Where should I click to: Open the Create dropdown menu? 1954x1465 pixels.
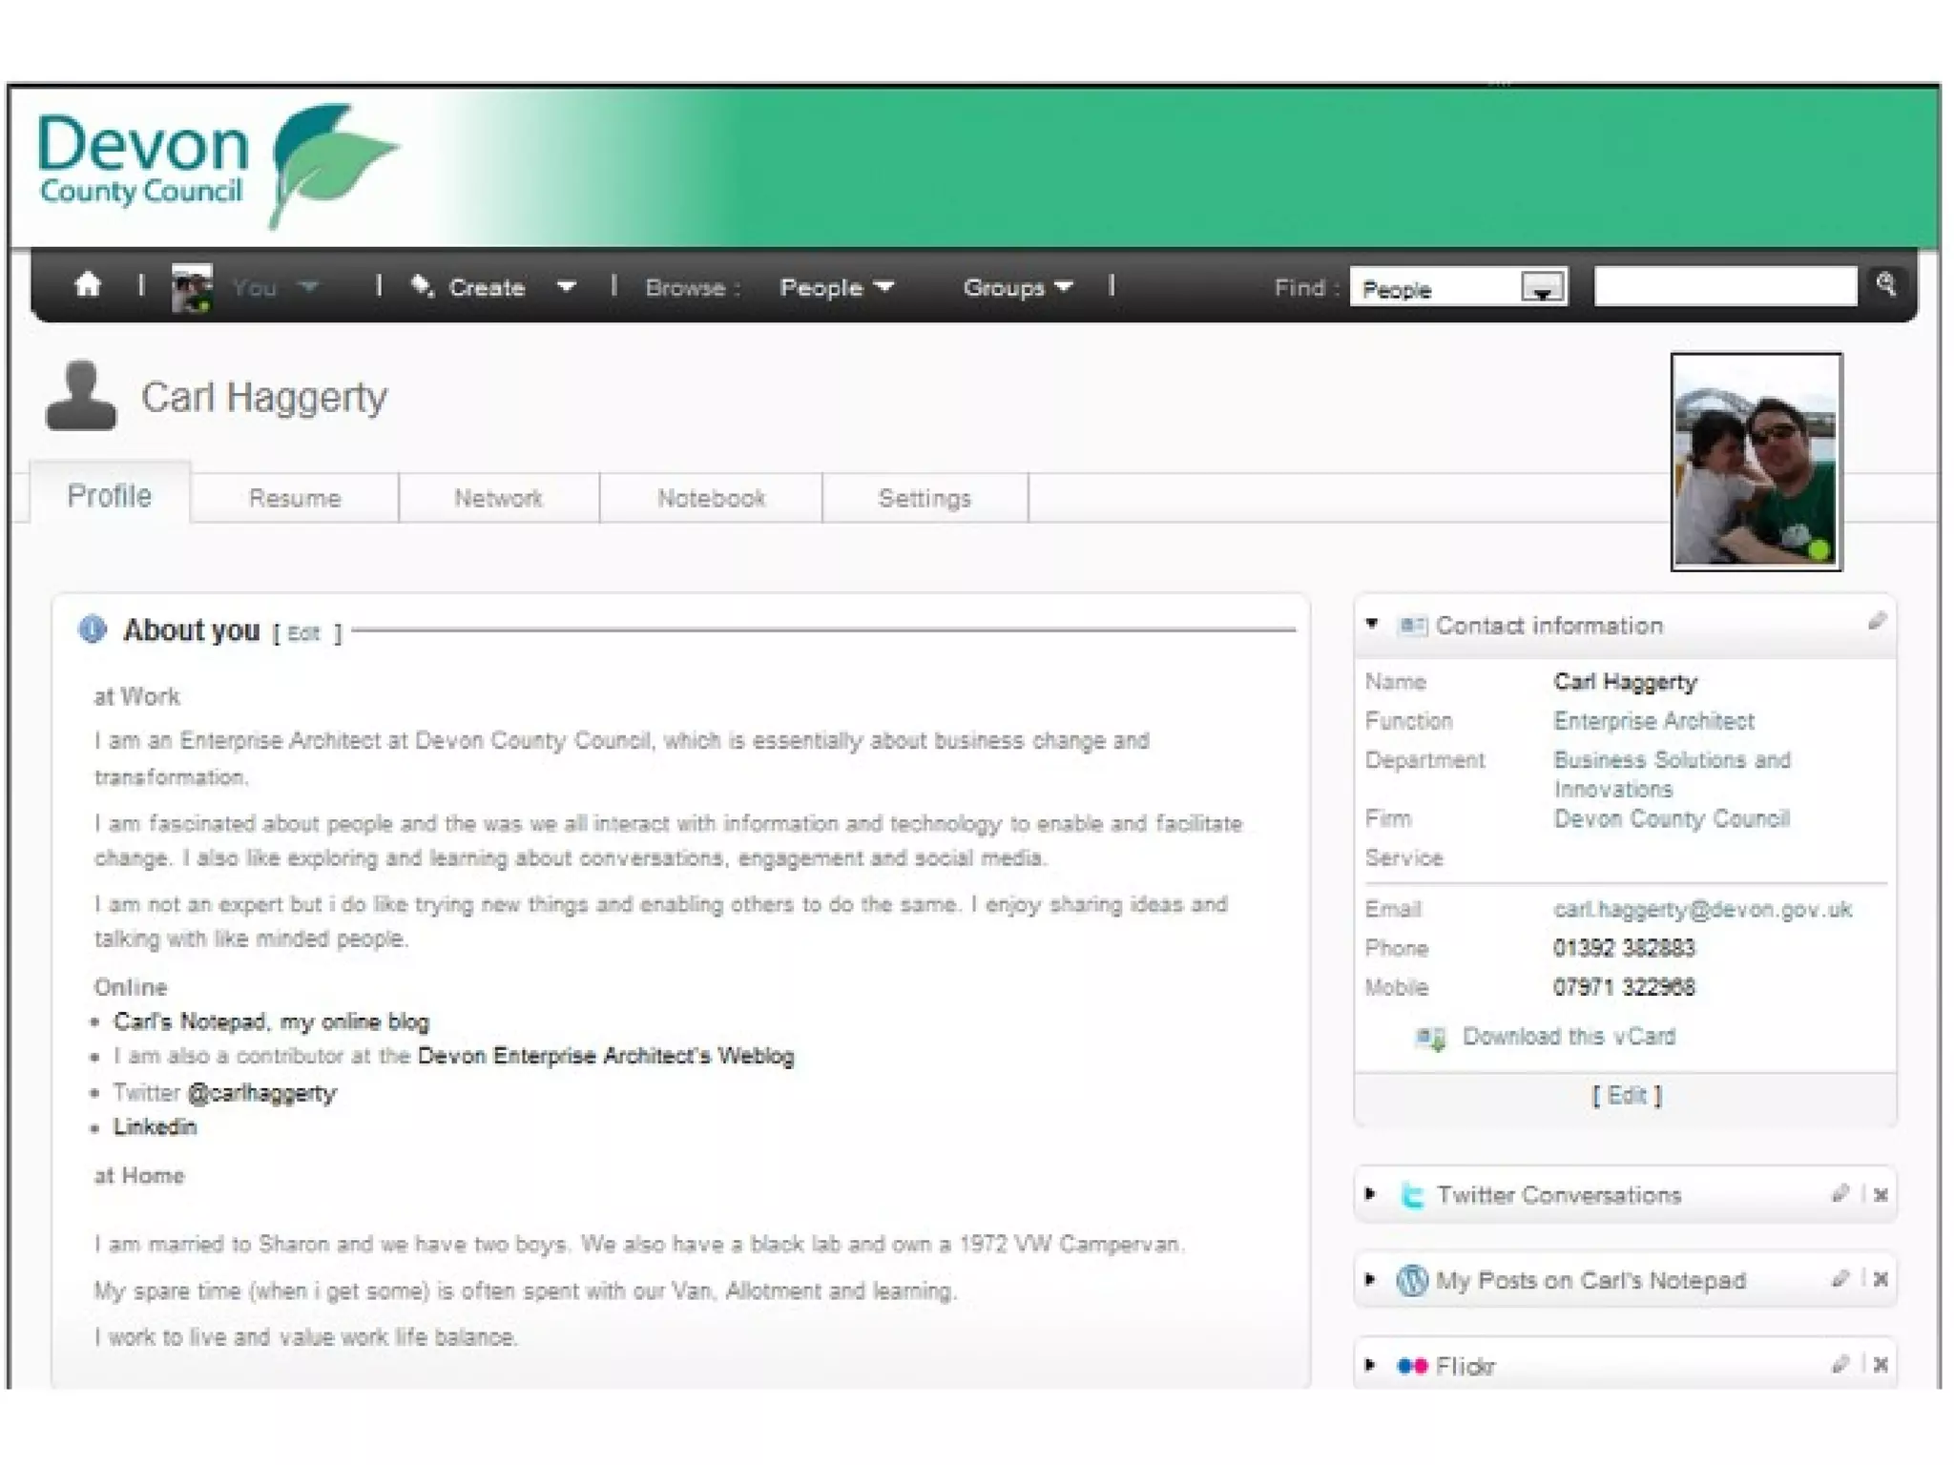pyautogui.click(x=566, y=287)
